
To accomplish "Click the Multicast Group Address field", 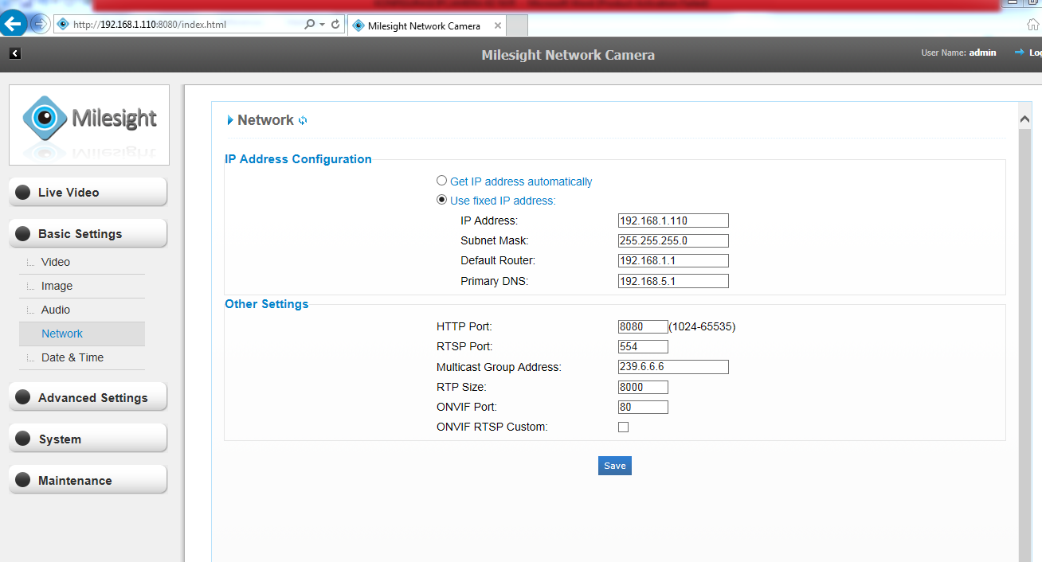I will pyautogui.click(x=673, y=367).
